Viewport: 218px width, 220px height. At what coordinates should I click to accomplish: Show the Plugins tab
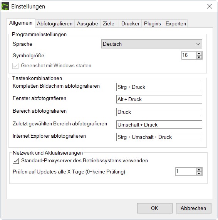click(x=153, y=23)
